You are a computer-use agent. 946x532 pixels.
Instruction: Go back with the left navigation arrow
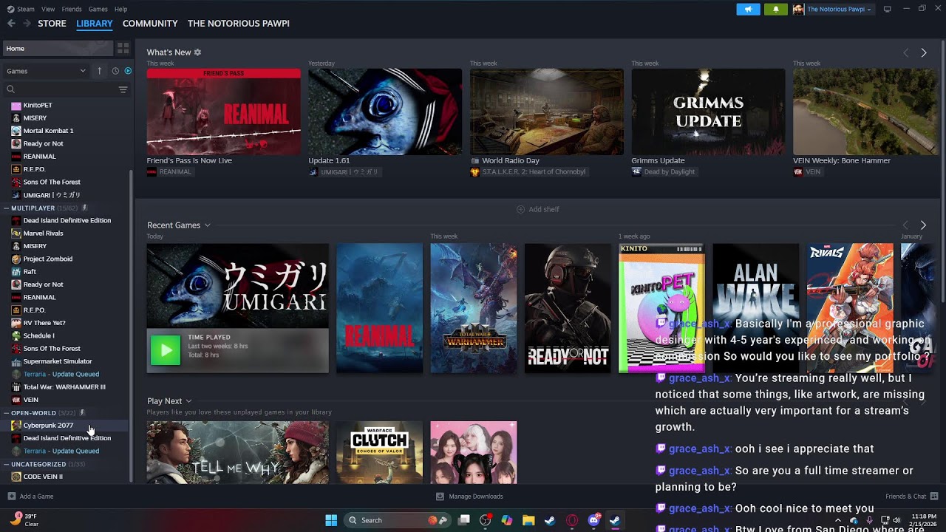(x=11, y=24)
